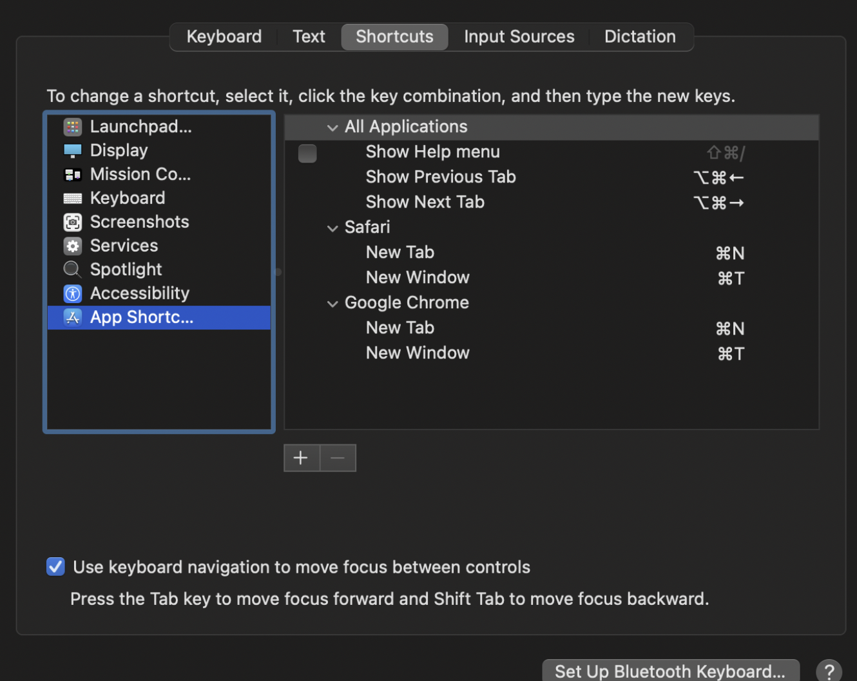Viewport: 857px width, 681px height.
Task: Click the Launchpad icon in the sidebar
Action: click(x=73, y=127)
